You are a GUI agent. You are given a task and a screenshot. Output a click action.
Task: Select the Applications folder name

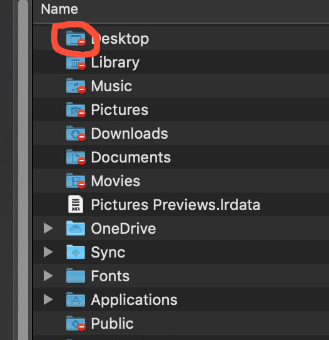[134, 300]
